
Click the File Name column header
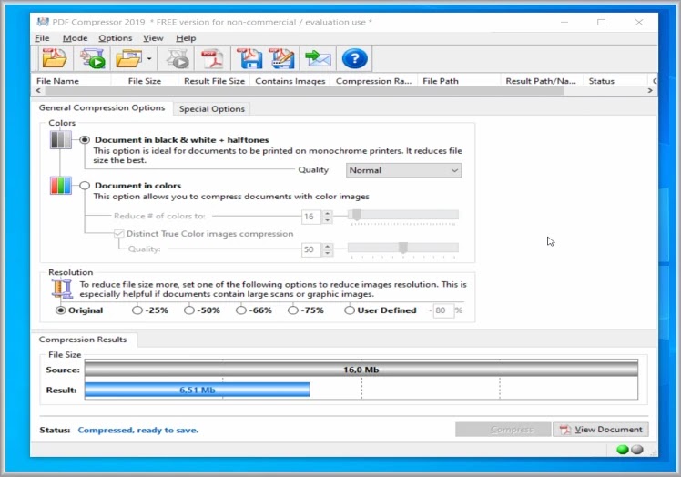click(x=72, y=81)
